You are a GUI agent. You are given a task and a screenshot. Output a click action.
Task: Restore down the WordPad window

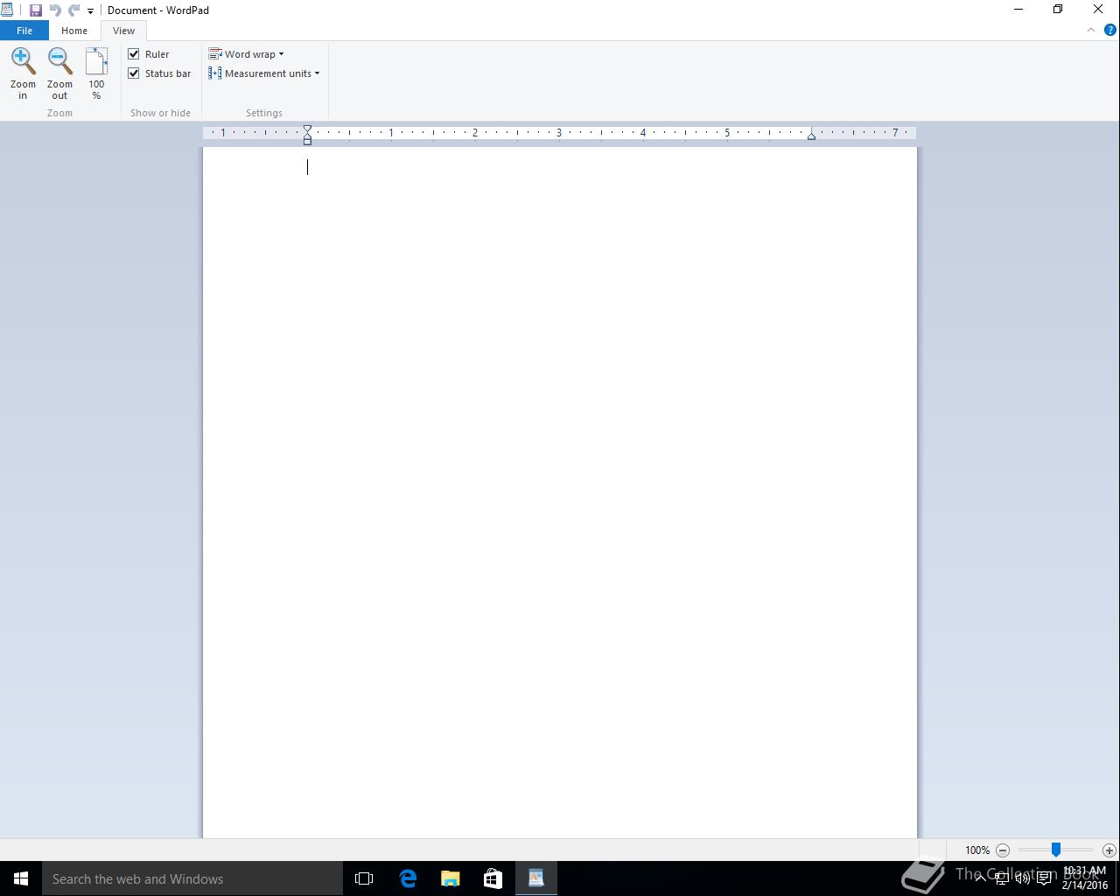click(x=1058, y=10)
